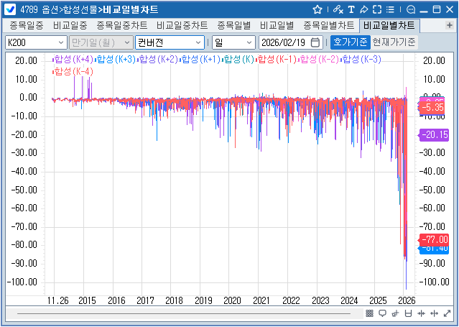
Task: Click the chart's horizontal scrollbar track
Action: [x=187, y=313]
